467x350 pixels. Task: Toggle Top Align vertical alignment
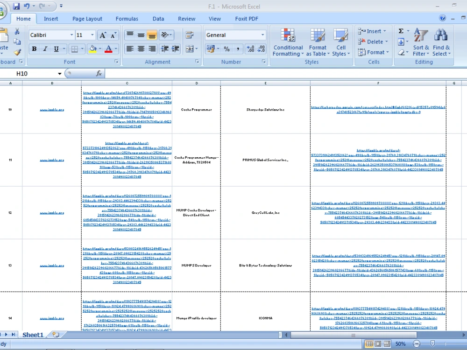coord(130,35)
